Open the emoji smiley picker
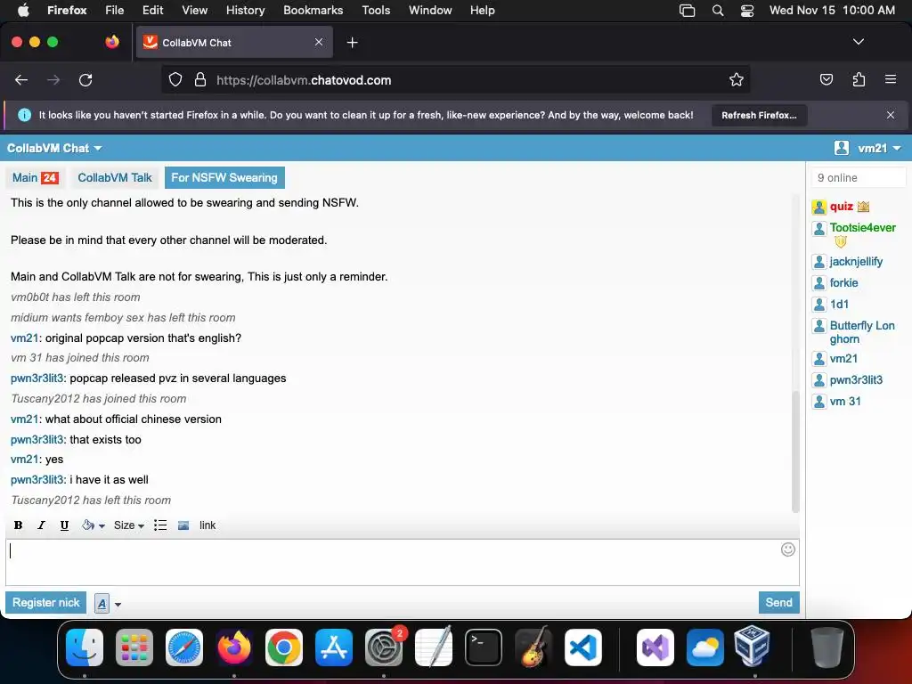The width and height of the screenshot is (912, 684). 787,550
